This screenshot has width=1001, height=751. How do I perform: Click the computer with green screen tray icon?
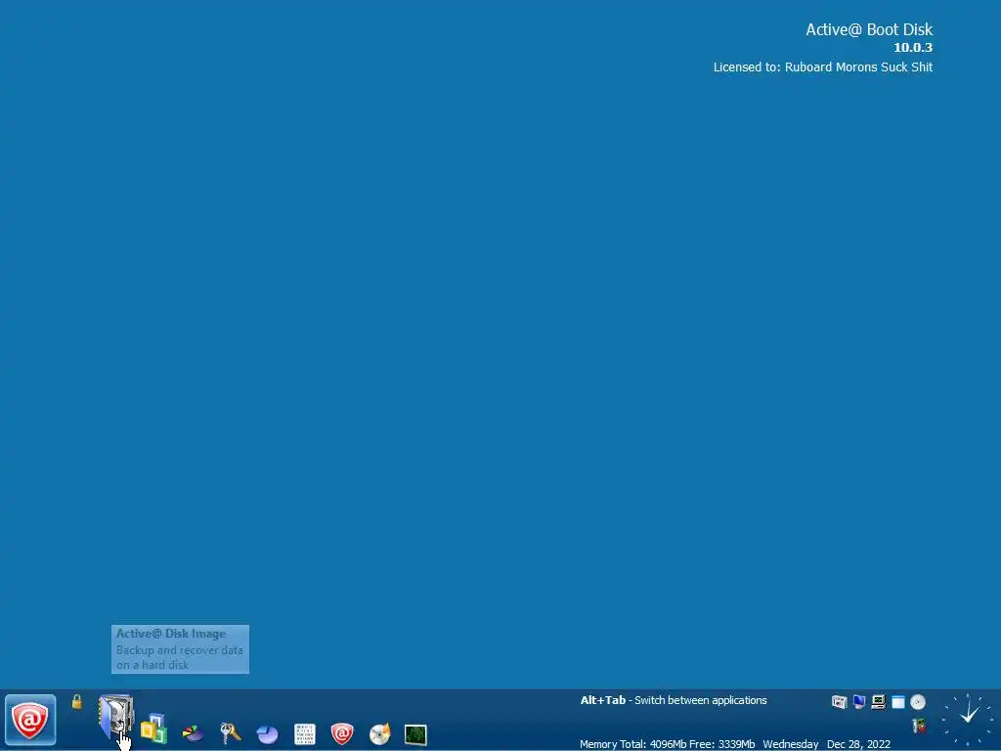pos(879,702)
